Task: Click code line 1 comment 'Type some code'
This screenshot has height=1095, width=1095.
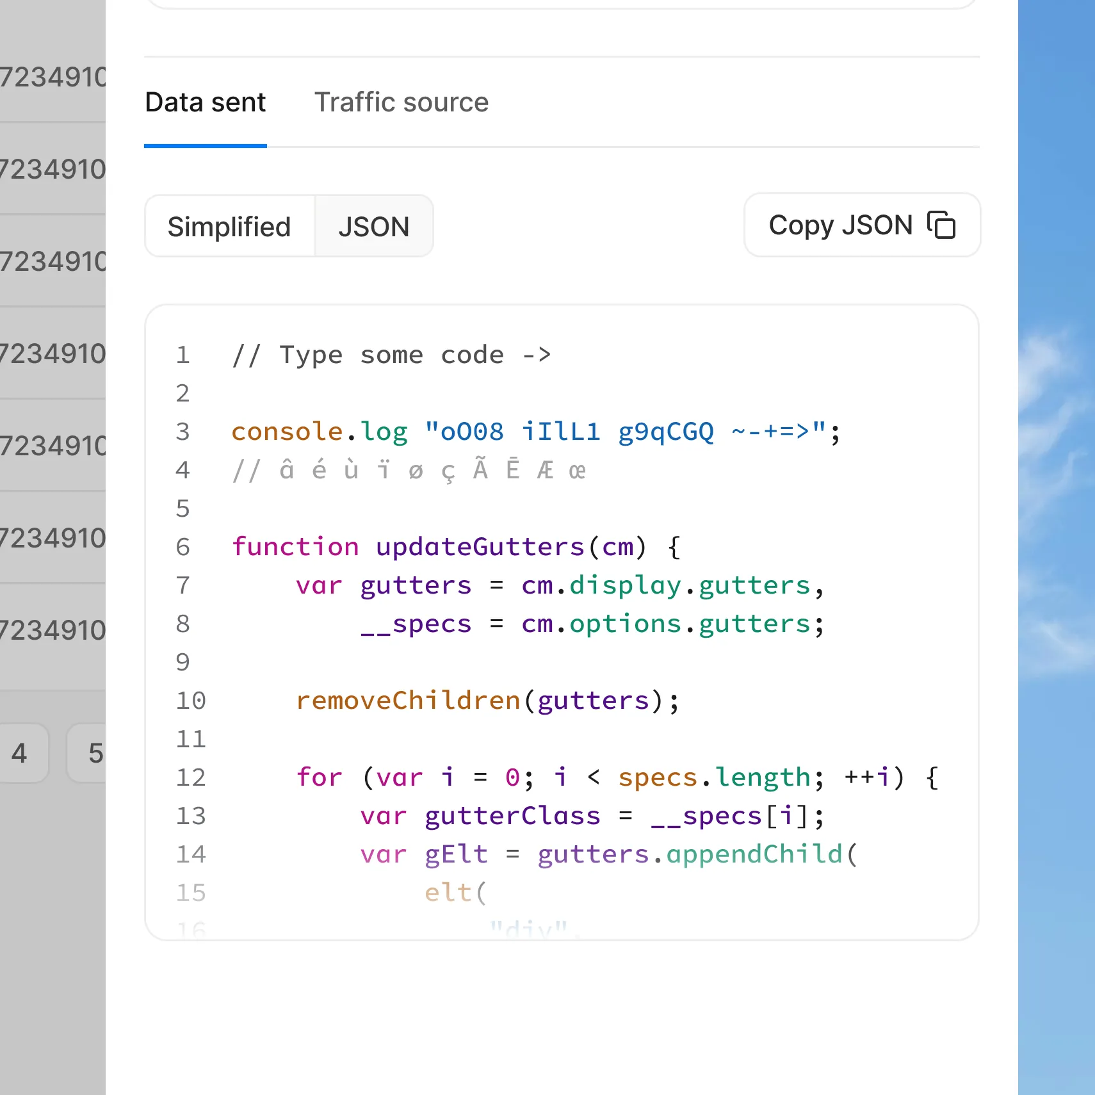Action: [x=391, y=355]
